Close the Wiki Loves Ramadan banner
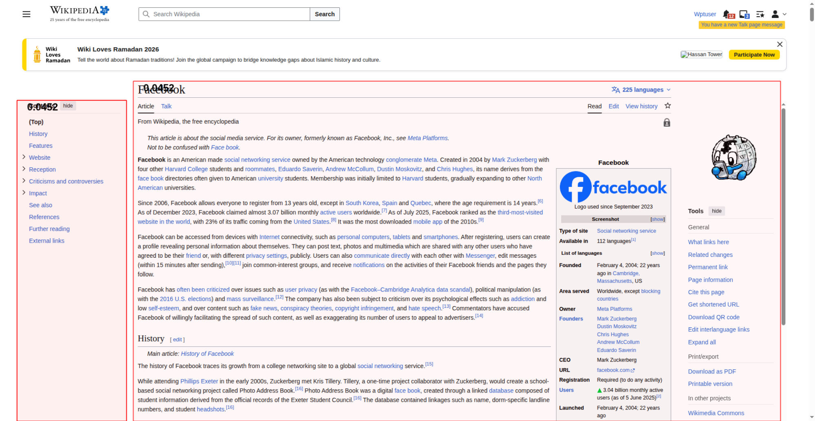 (x=780, y=44)
